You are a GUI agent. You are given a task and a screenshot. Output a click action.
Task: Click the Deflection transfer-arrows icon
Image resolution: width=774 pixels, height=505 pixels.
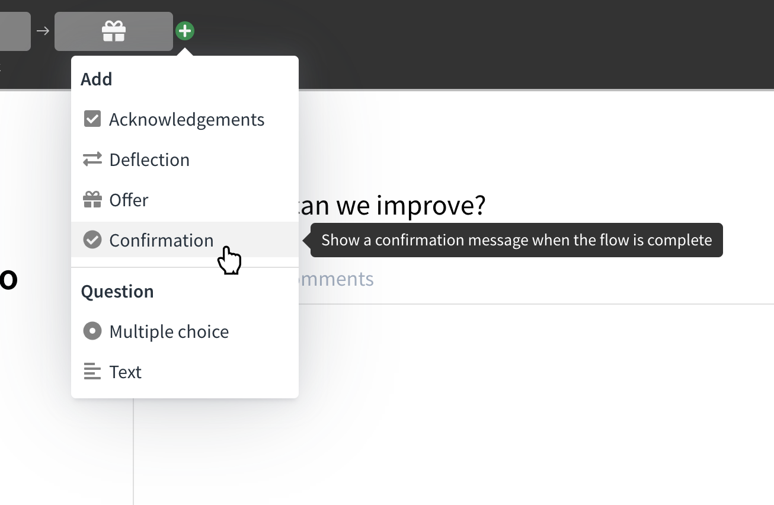[x=92, y=159]
